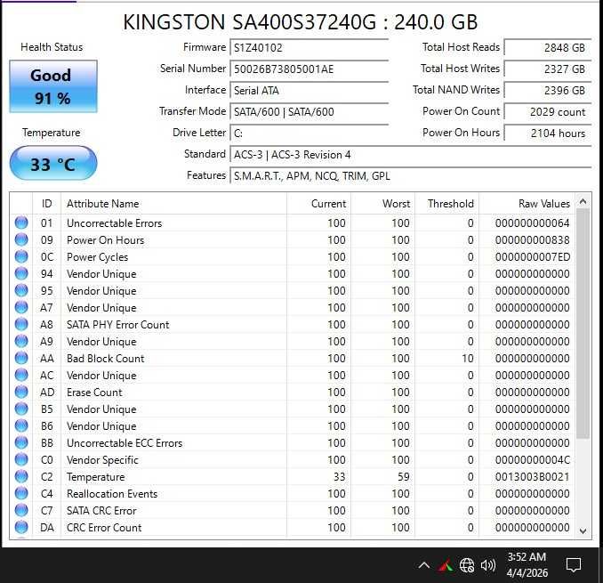Click the status orb in the ID B5 row
The height and width of the screenshot is (583, 603).
(x=21, y=409)
